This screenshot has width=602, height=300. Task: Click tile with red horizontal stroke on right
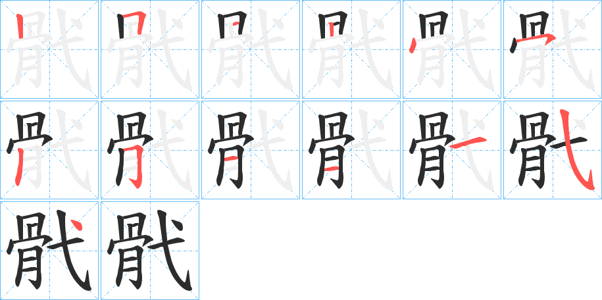point(452,150)
